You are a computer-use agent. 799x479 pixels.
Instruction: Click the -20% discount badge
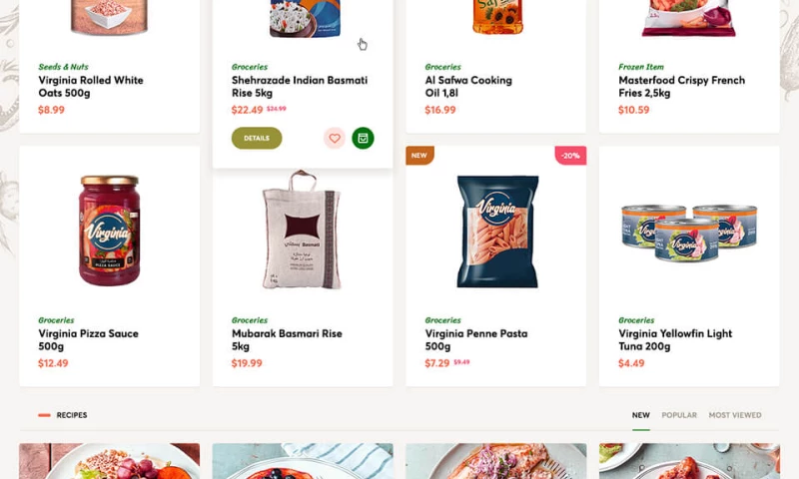[570, 156]
